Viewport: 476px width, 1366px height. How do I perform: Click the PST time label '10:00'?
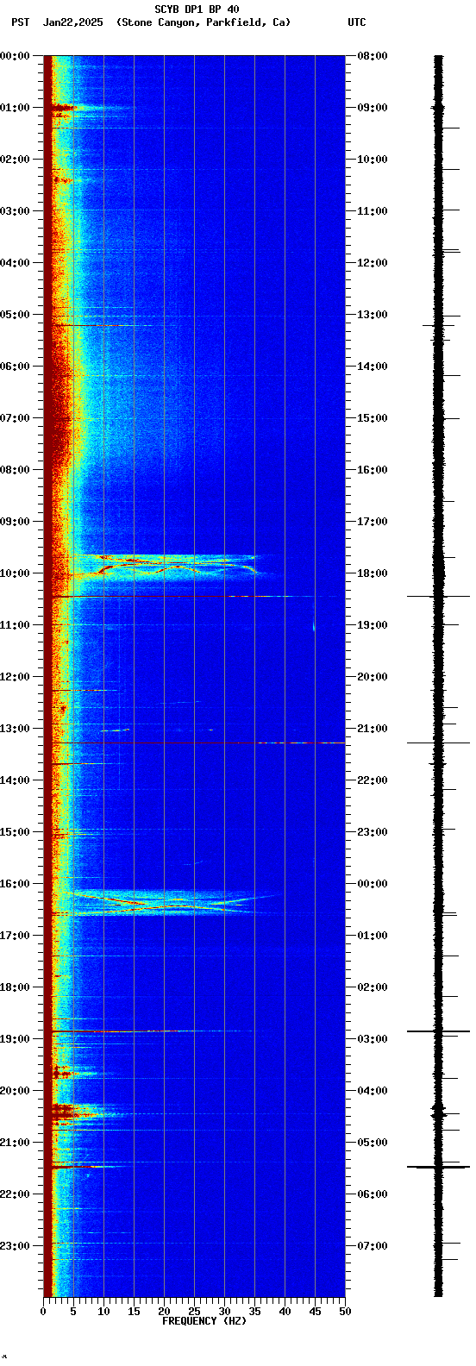(15, 573)
